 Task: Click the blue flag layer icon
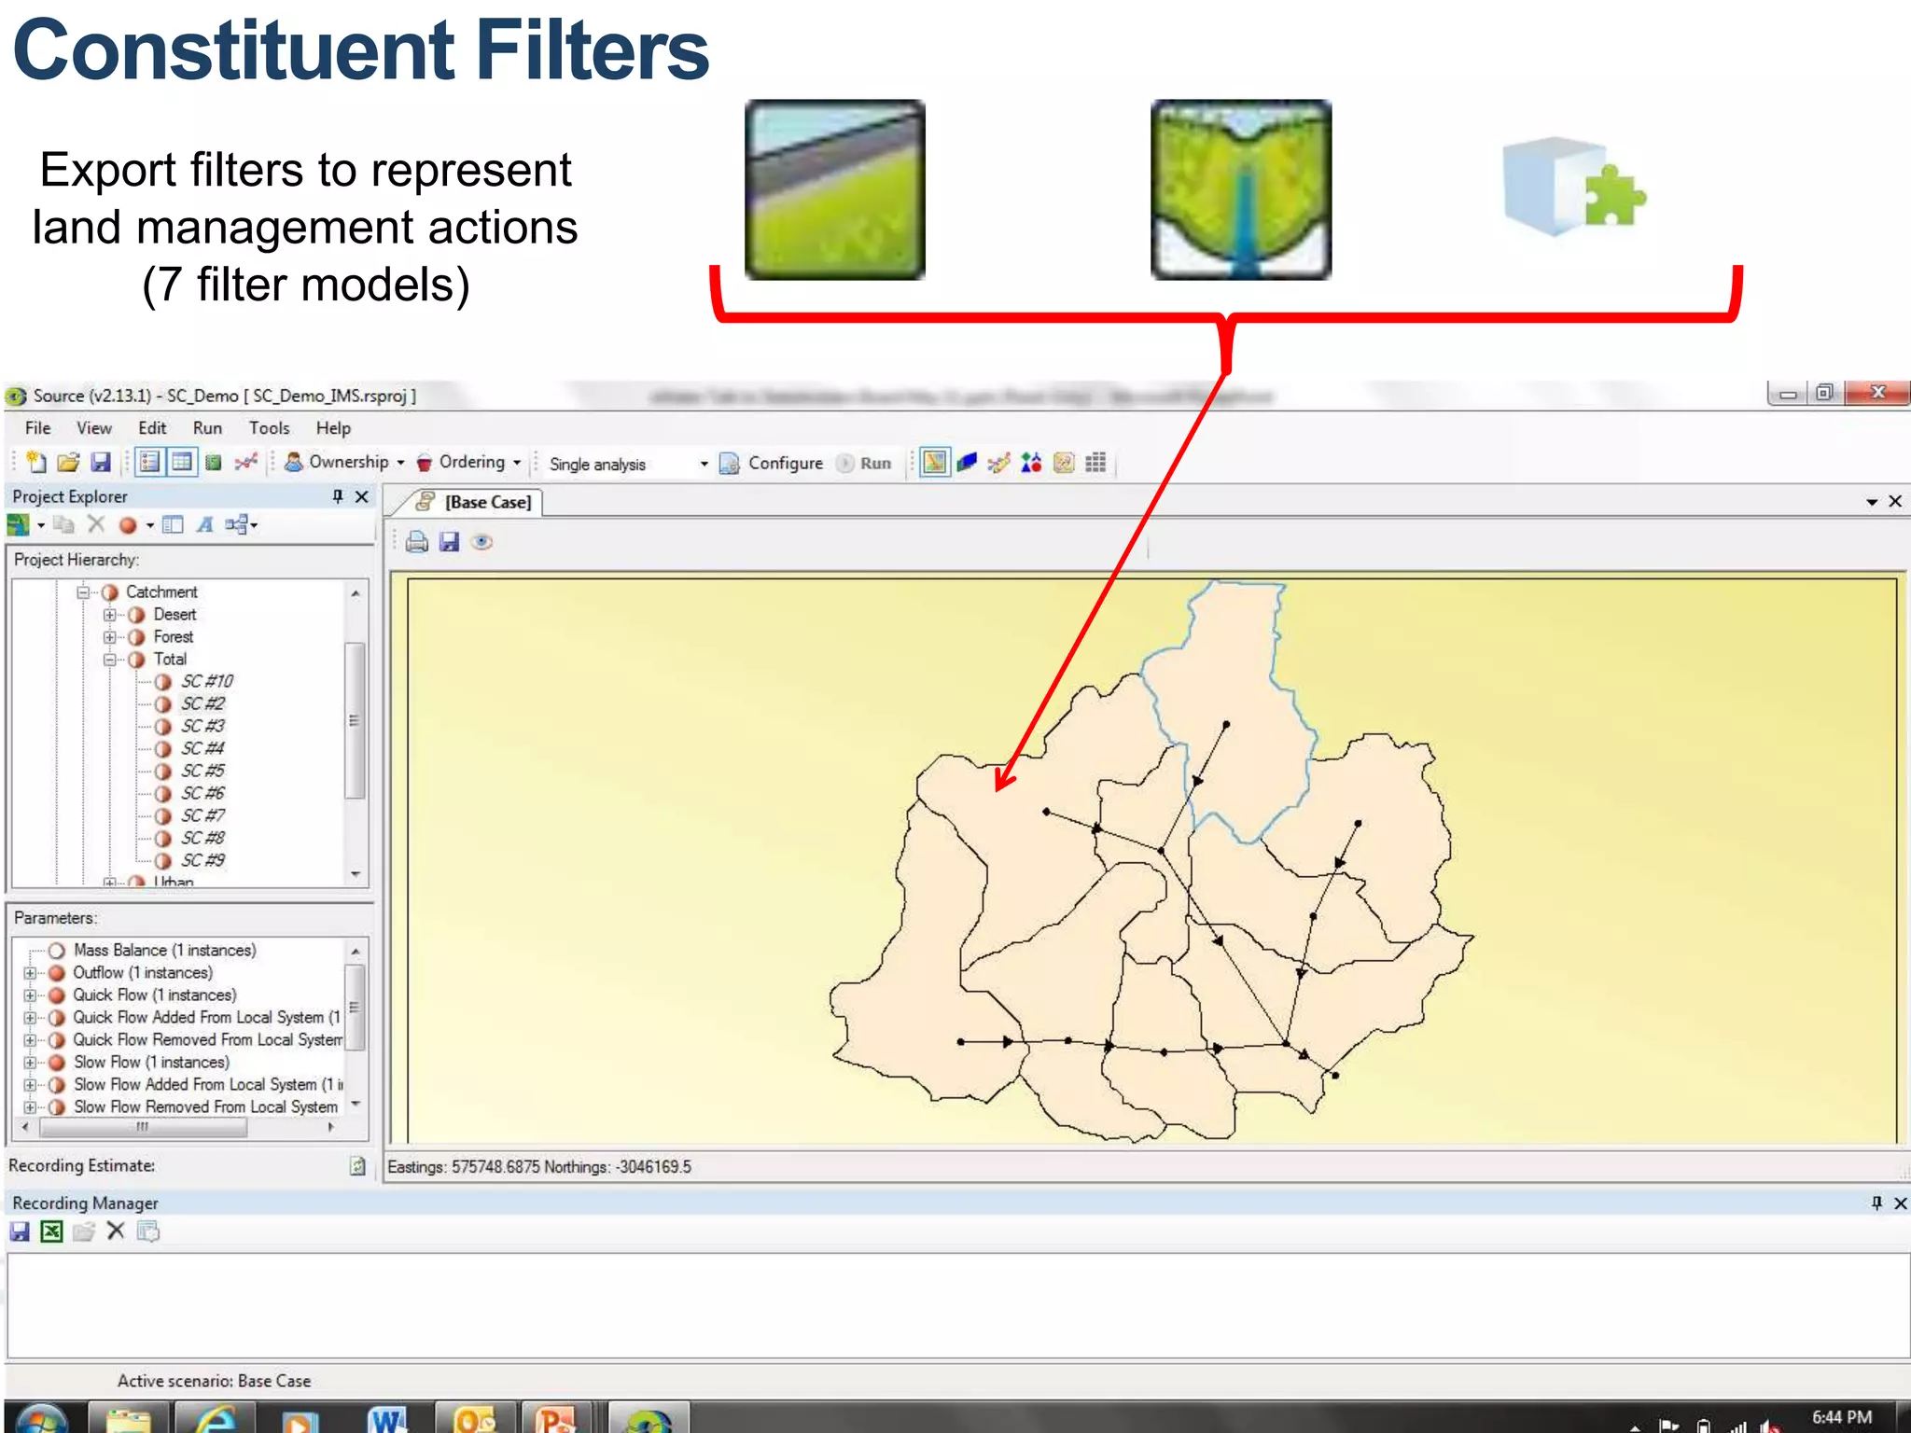coord(967,462)
